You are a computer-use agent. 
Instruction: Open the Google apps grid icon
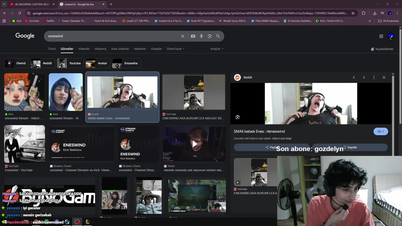point(381,36)
